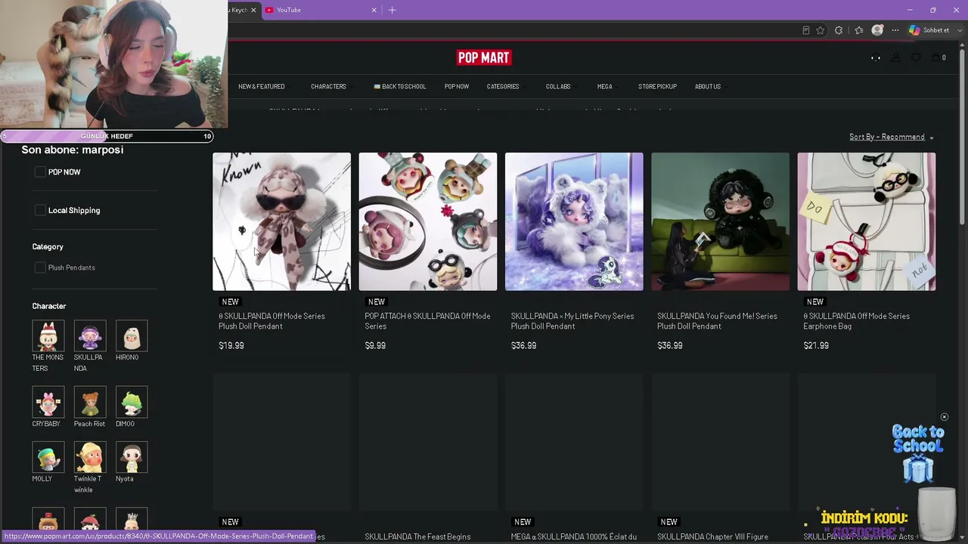The image size is (968, 544).
Task: Enable the POP NOW filter checkbox
Action: click(x=40, y=172)
